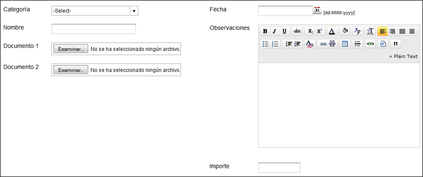Open the calendar date picker
The width and height of the screenshot is (423, 177).
click(x=317, y=10)
